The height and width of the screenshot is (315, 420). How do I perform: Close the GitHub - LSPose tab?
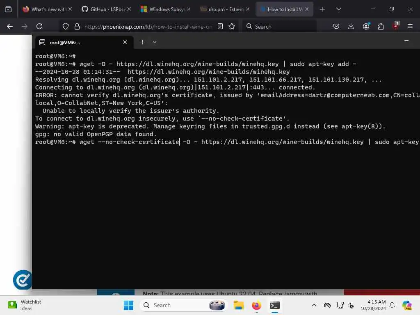tap(129, 9)
